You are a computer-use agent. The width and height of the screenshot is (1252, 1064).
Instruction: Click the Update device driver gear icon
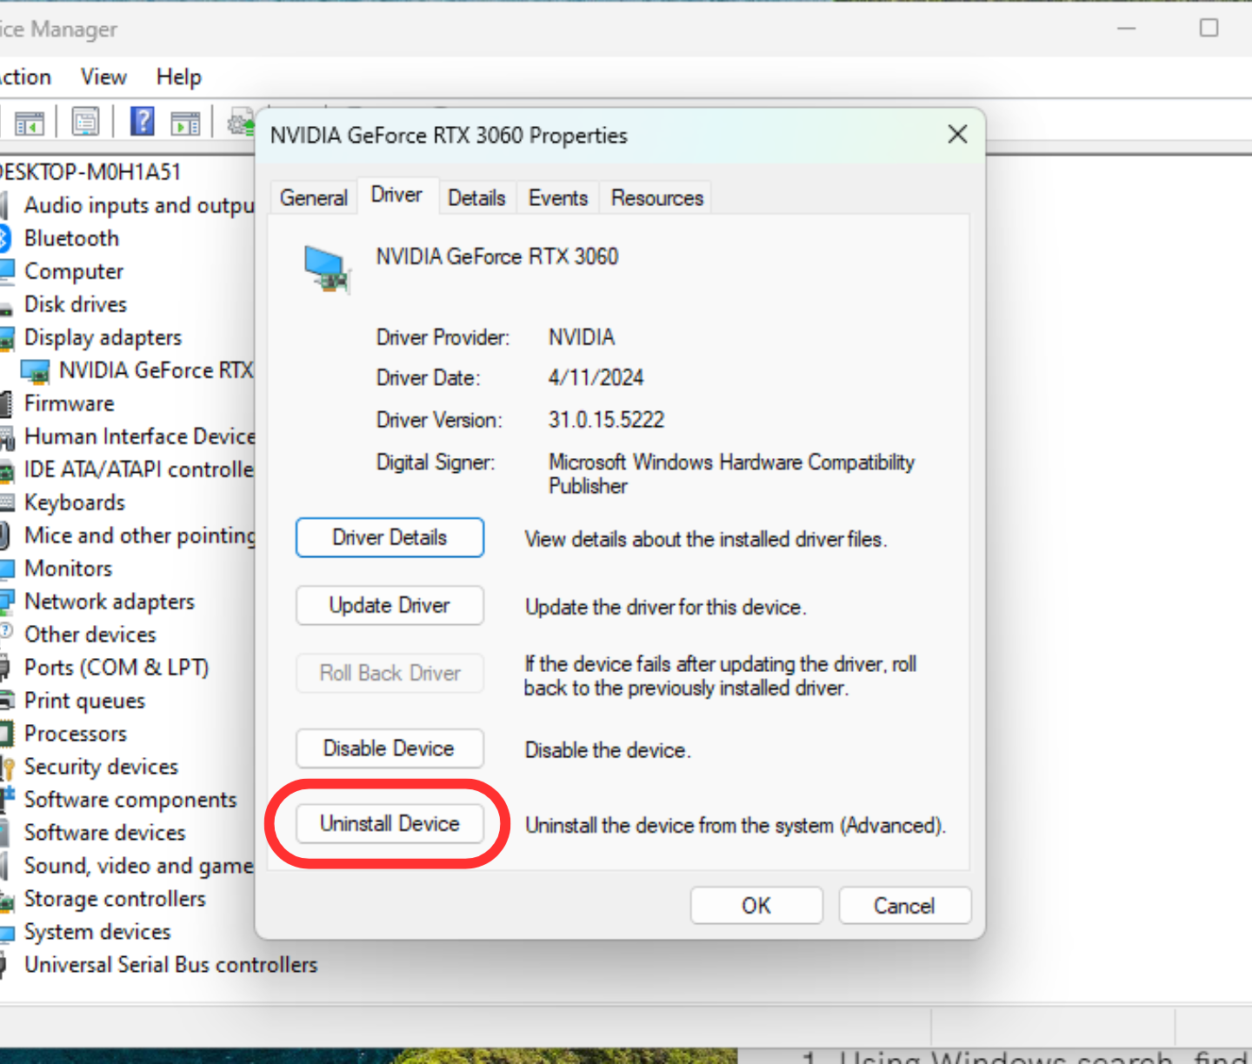click(x=241, y=123)
